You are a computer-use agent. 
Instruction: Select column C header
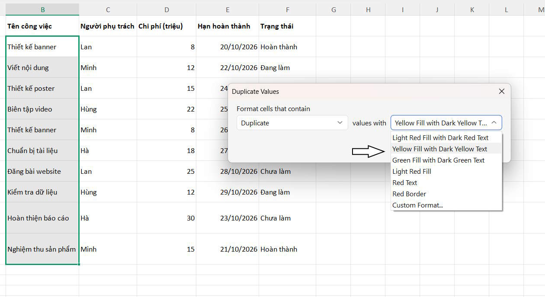[x=108, y=10]
